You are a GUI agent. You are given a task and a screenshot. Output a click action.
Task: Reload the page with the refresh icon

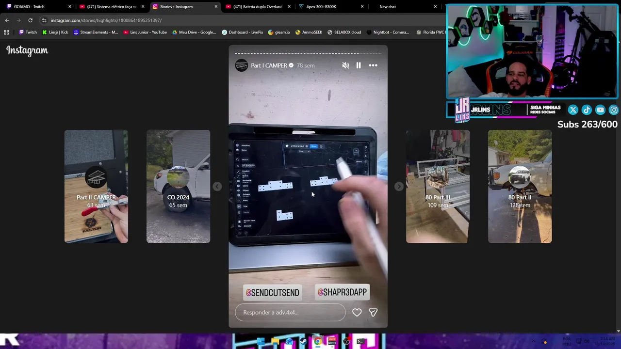[30, 20]
